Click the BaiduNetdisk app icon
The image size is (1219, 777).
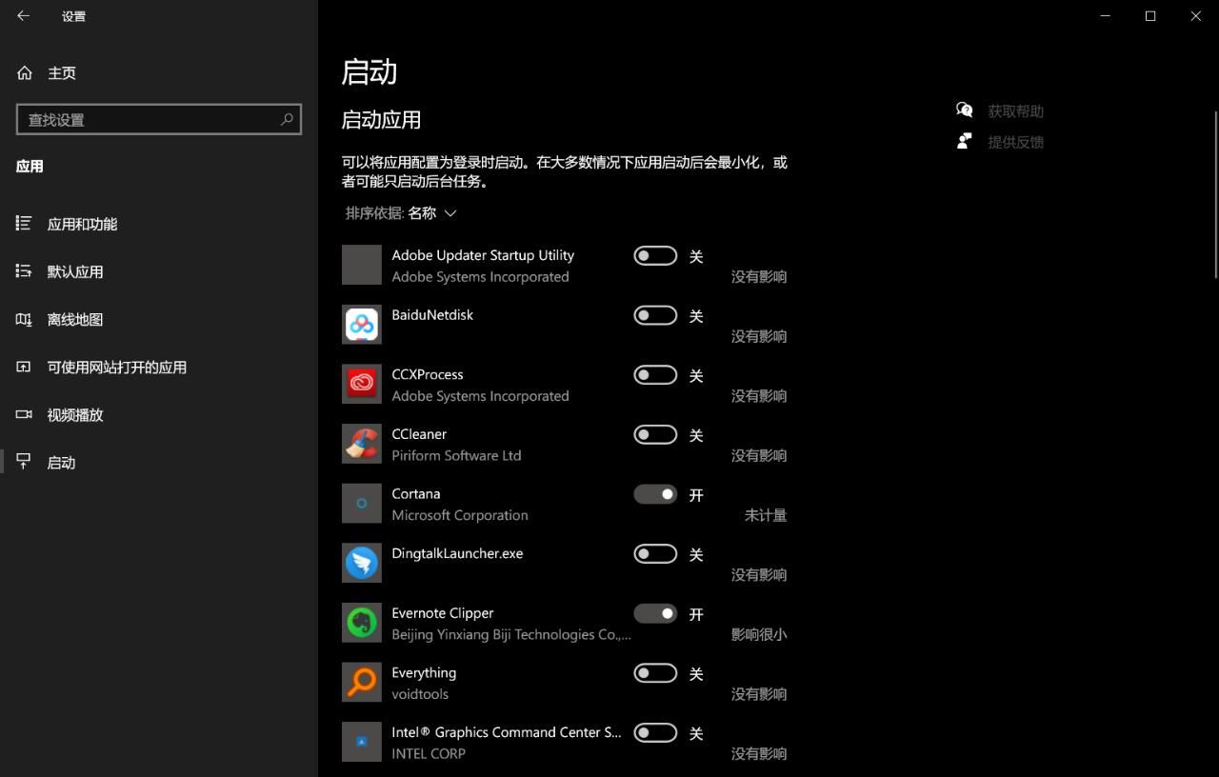click(361, 324)
